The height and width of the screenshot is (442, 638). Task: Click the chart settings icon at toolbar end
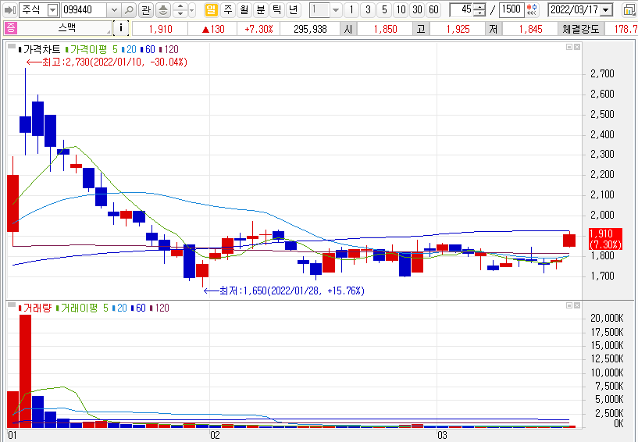click(x=629, y=10)
